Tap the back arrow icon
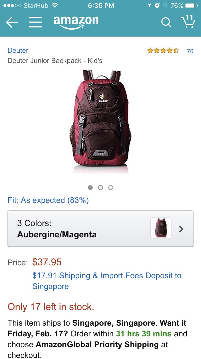 pyautogui.click(x=12, y=22)
